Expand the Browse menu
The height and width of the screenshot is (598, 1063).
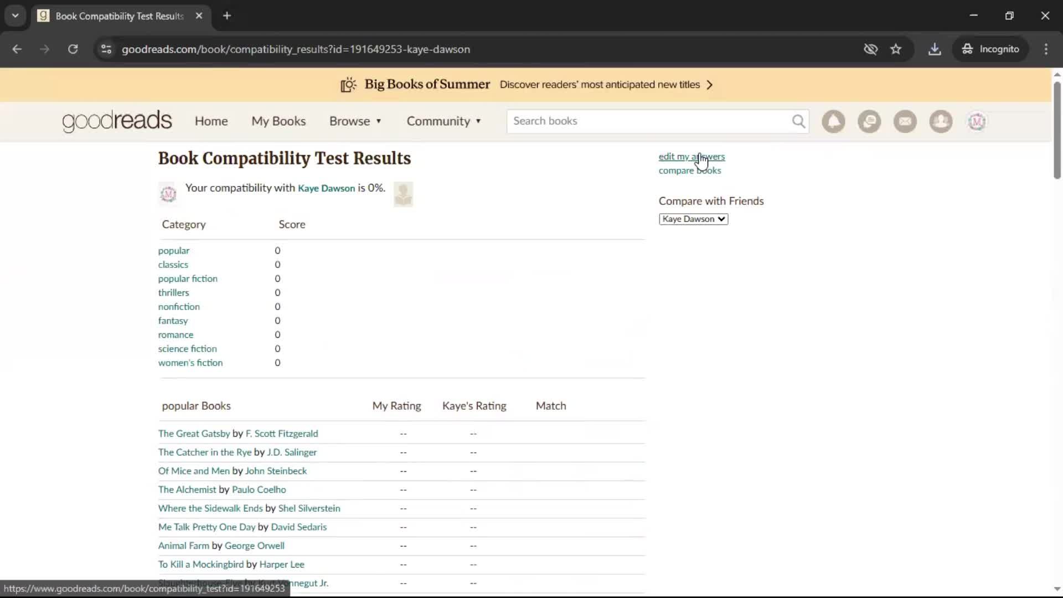(x=355, y=121)
